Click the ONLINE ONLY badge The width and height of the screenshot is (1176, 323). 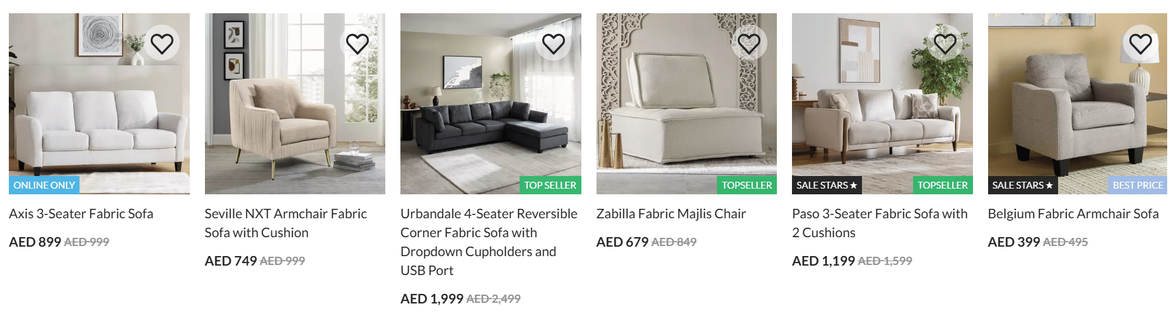coord(44,185)
